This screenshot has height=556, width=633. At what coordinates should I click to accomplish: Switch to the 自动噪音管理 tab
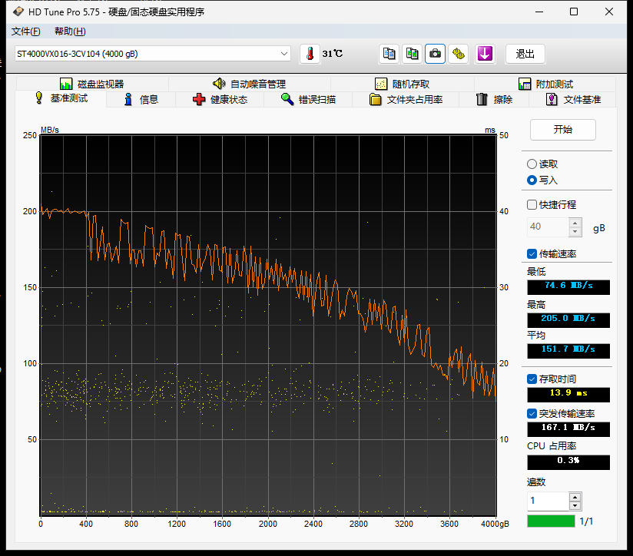pyautogui.click(x=250, y=84)
